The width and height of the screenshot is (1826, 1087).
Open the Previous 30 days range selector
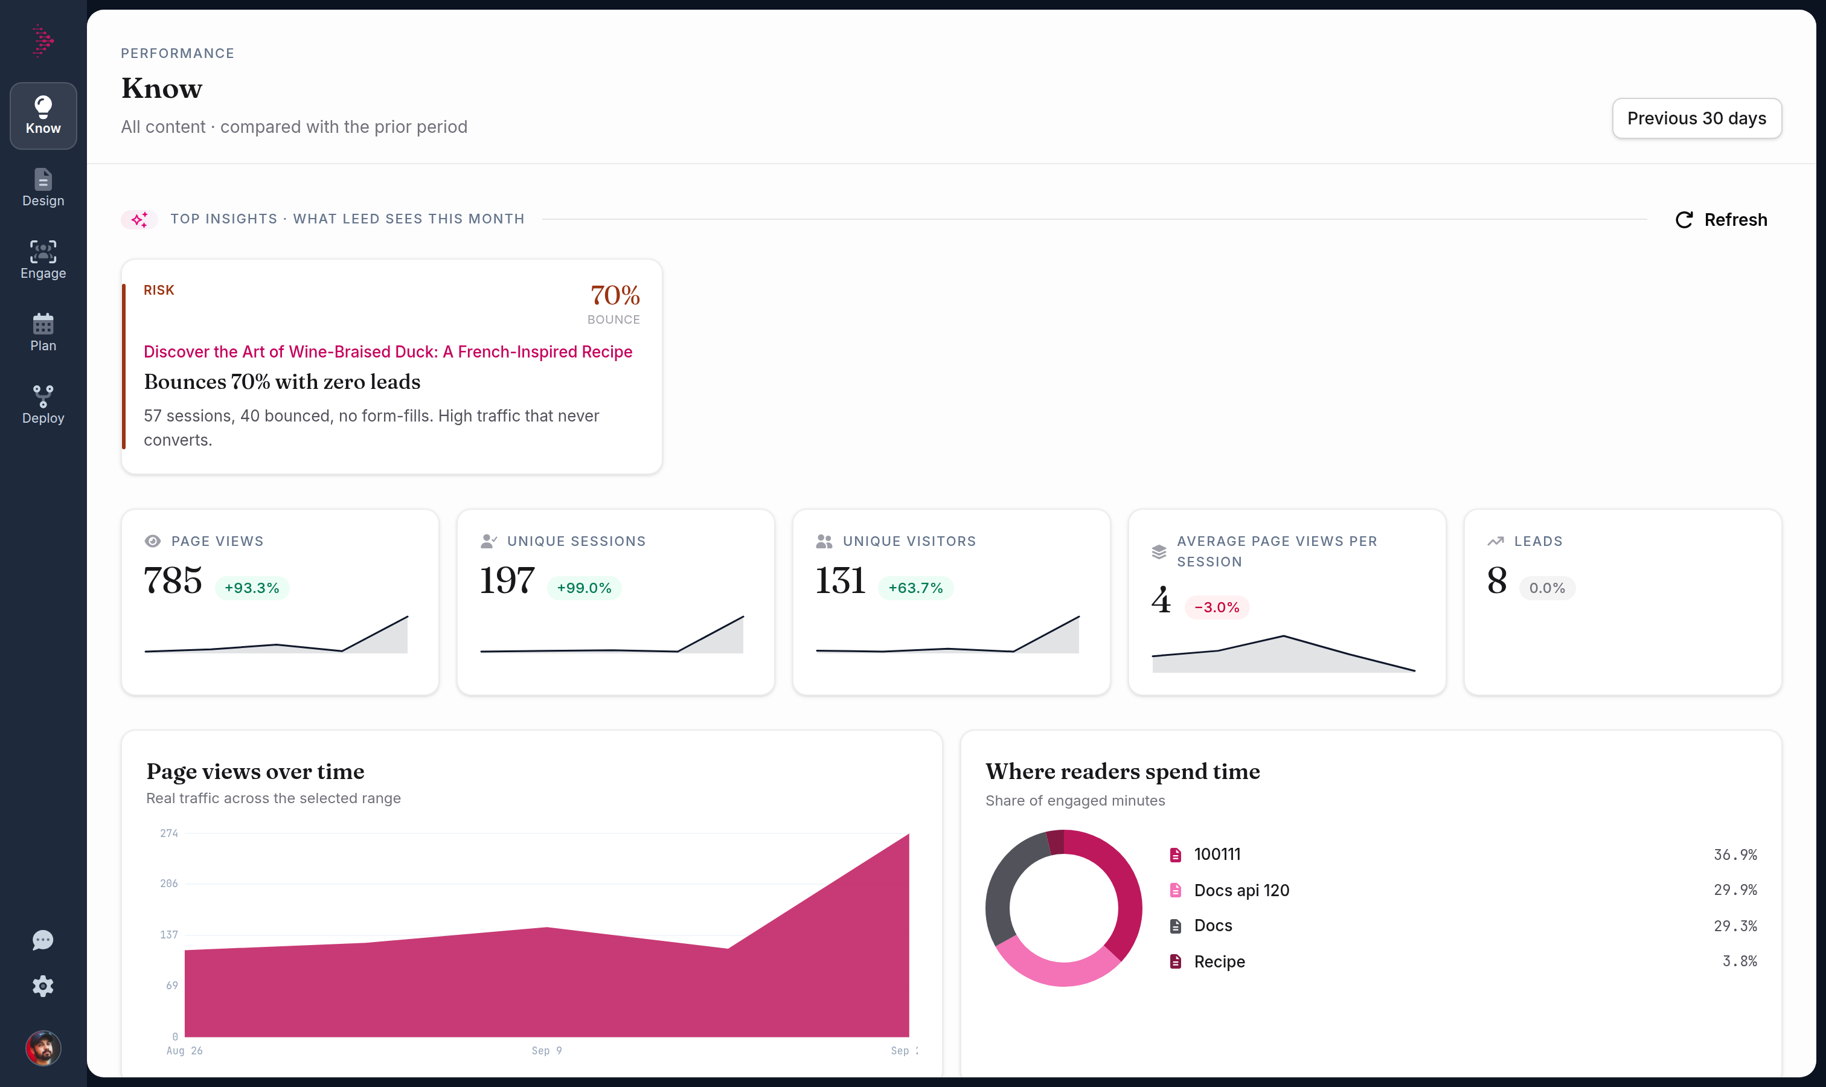coord(1696,118)
